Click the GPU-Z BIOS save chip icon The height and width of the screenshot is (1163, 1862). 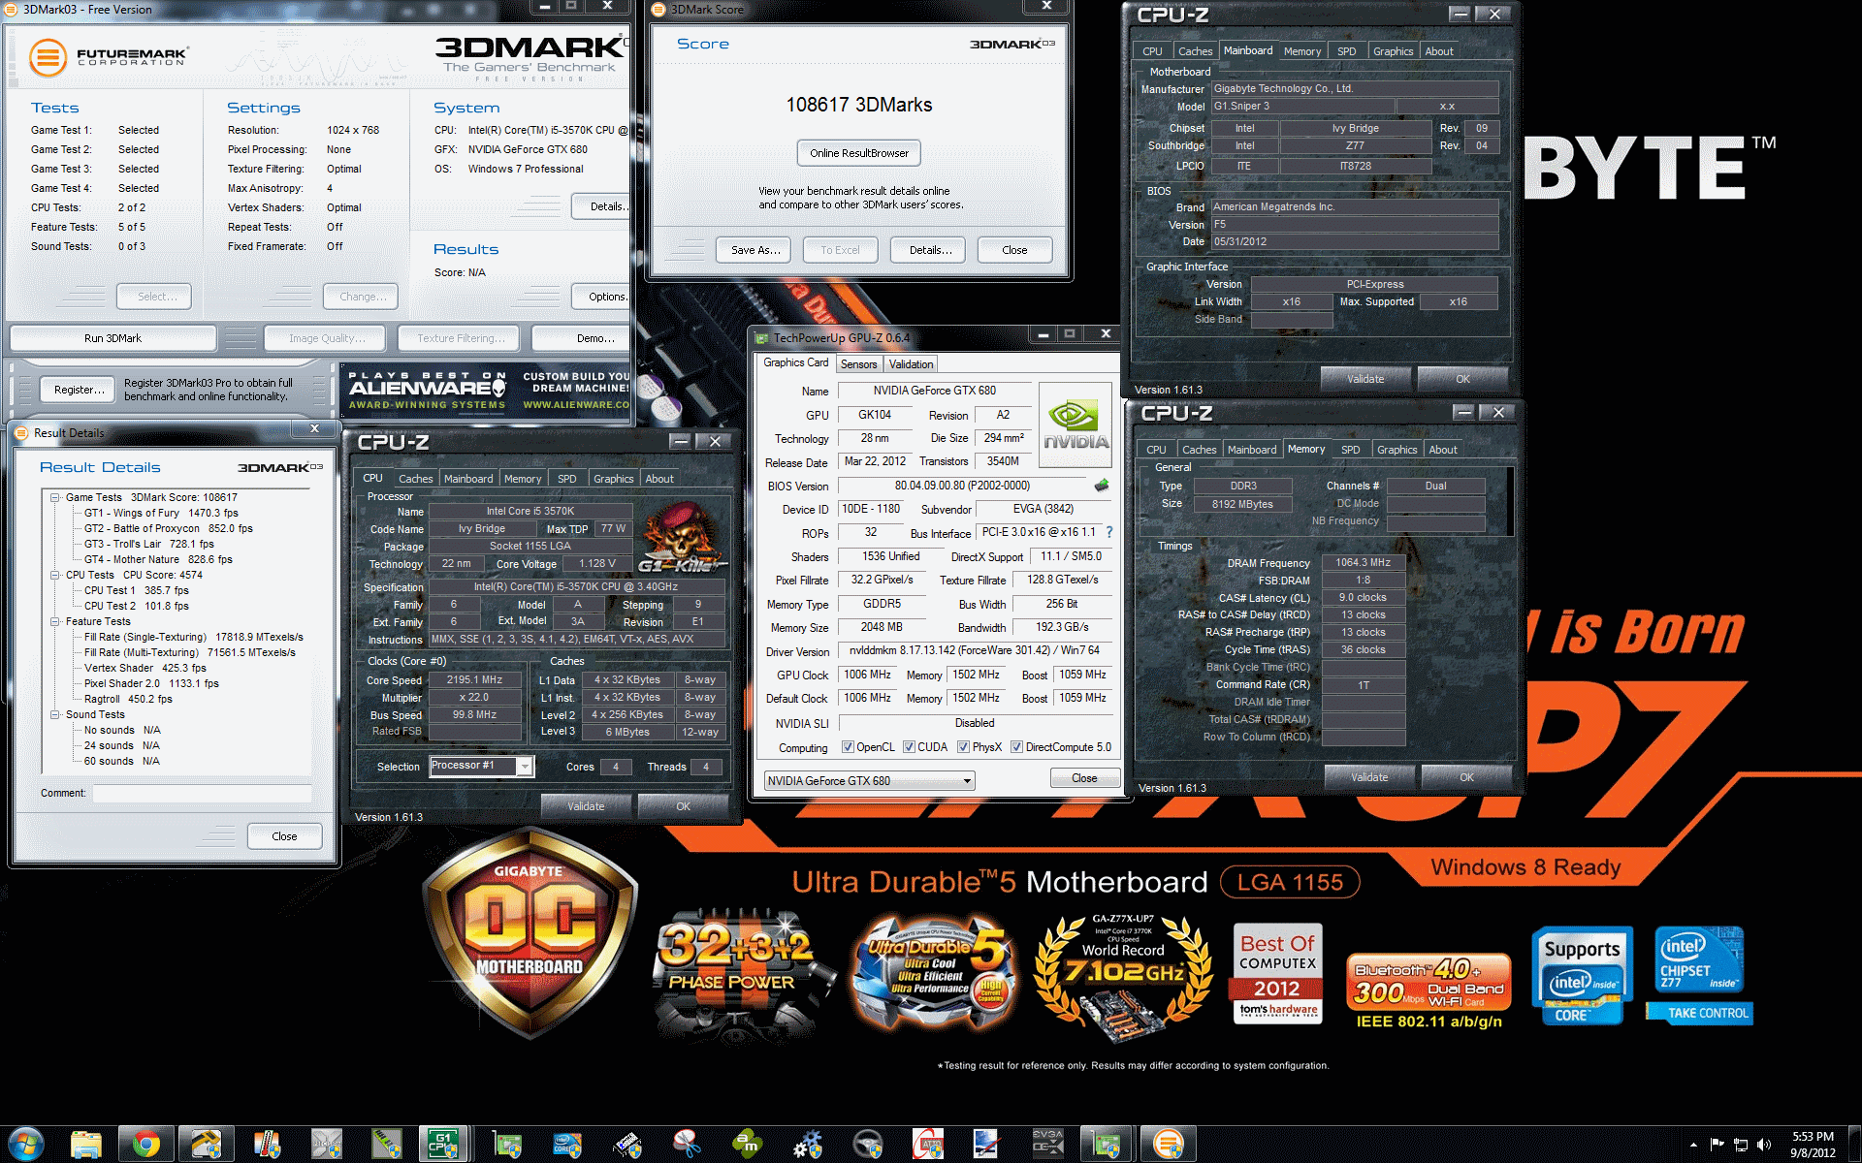click(x=1102, y=486)
